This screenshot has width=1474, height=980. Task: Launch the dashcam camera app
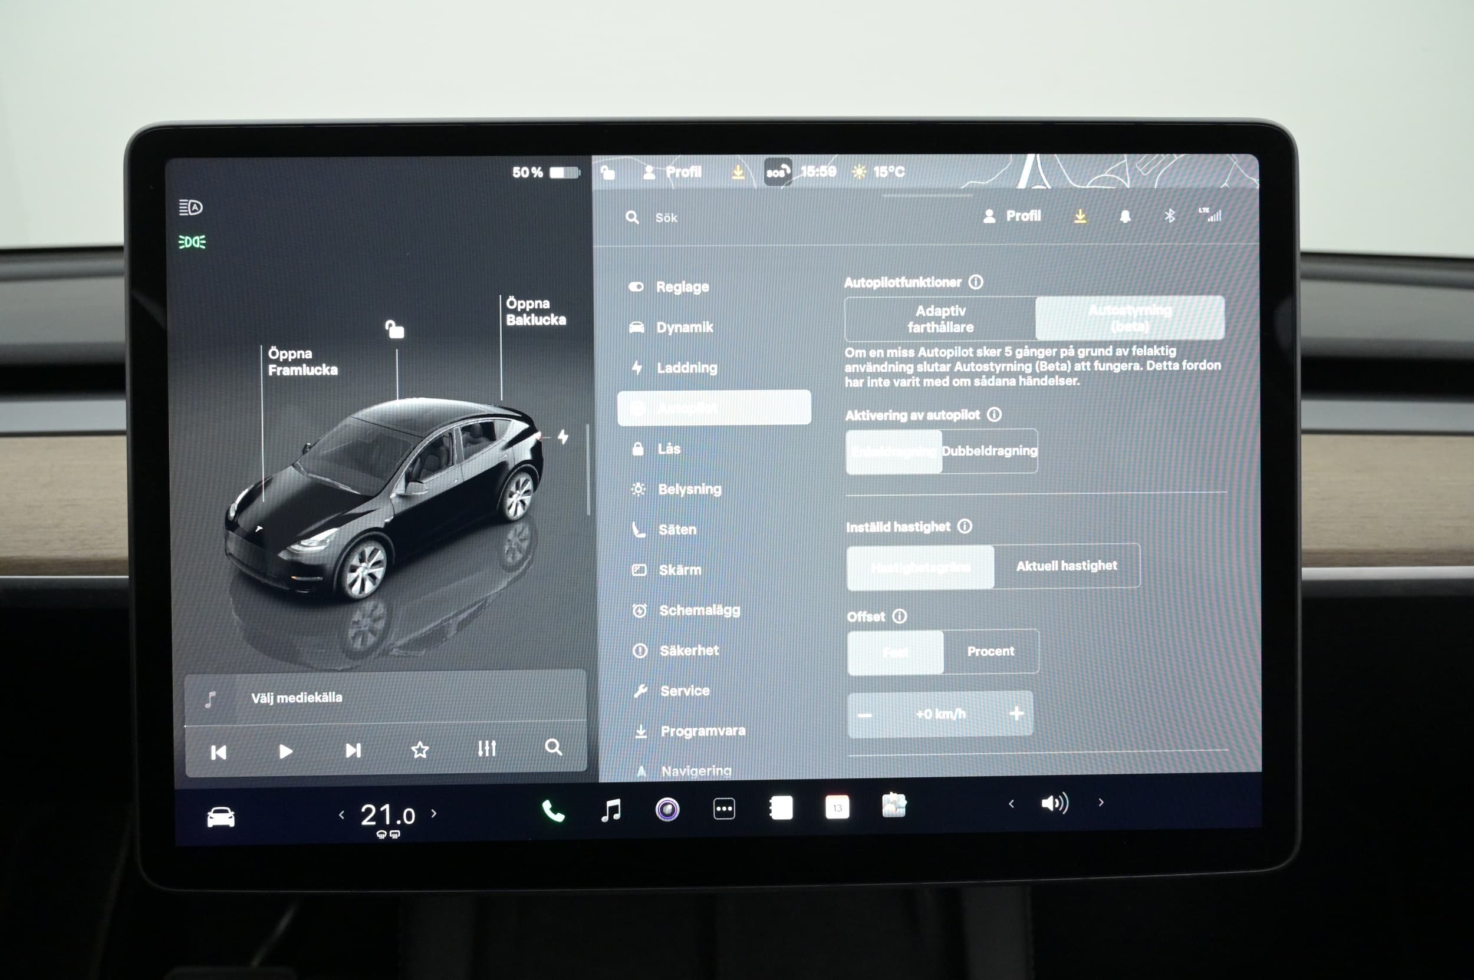point(667,809)
